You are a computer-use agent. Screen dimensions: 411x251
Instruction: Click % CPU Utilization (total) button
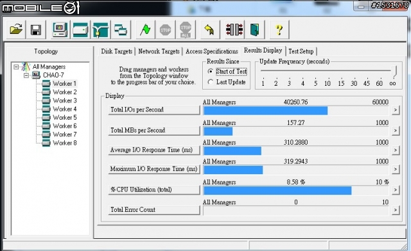[154, 190]
